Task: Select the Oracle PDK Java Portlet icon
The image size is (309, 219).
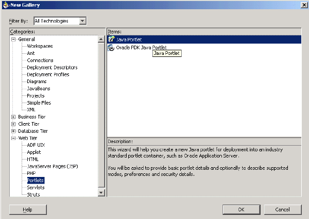Action: (111, 48)
